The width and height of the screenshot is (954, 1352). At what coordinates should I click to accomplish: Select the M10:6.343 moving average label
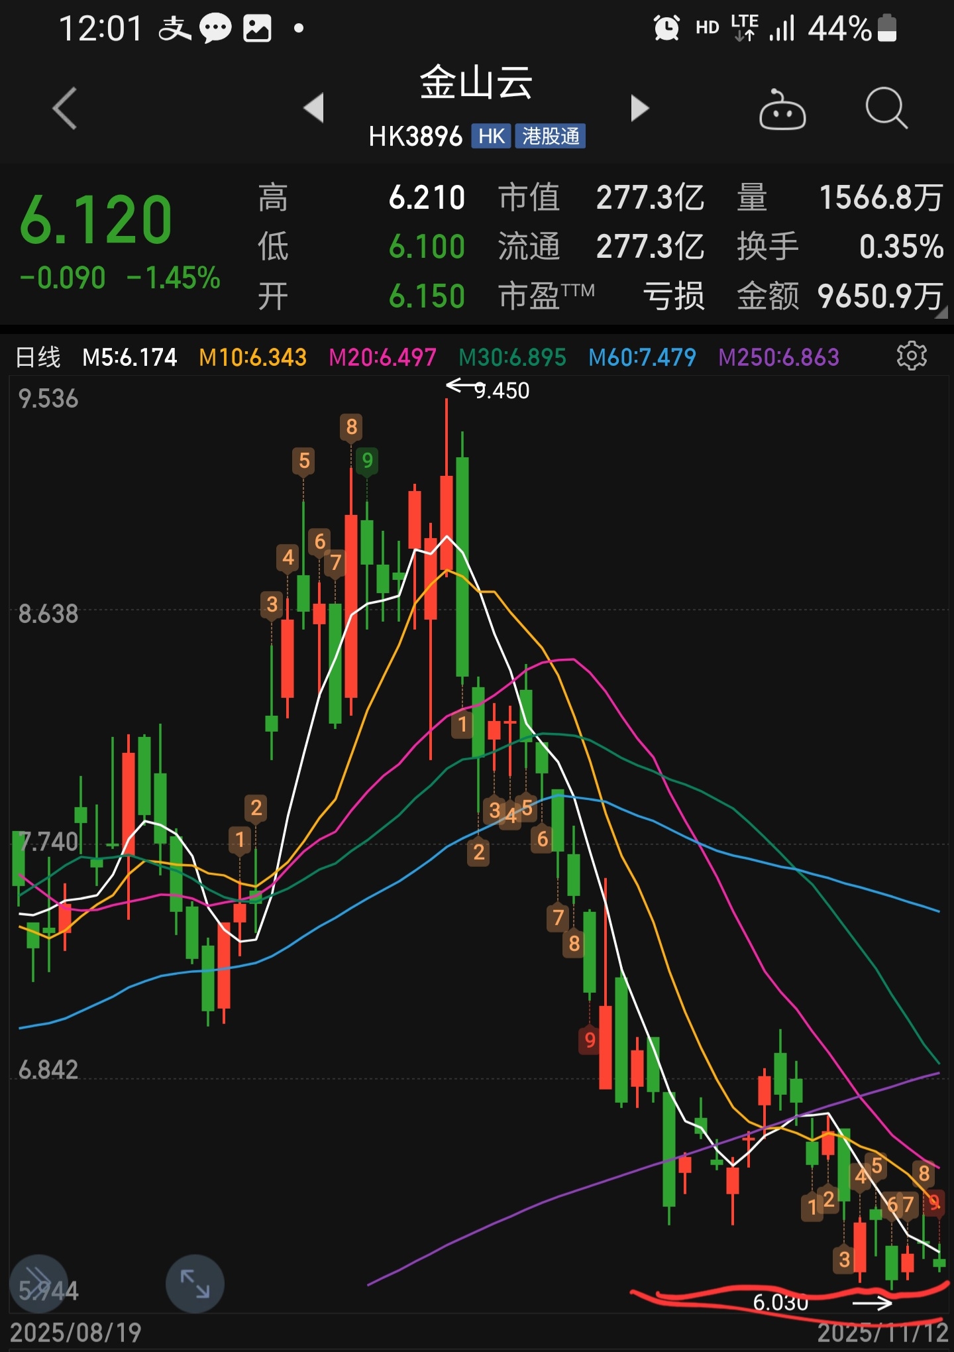point(253,357)
